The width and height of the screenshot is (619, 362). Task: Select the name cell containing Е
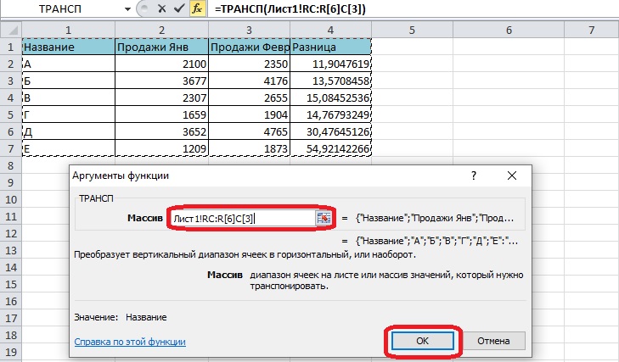point(68,148)
